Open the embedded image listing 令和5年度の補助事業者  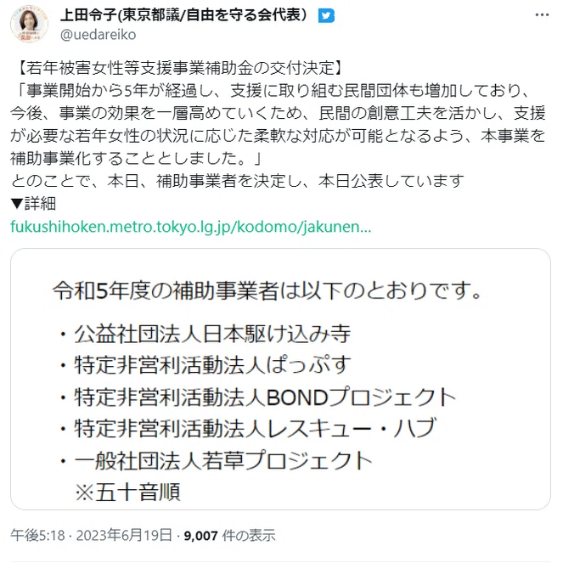280,379
